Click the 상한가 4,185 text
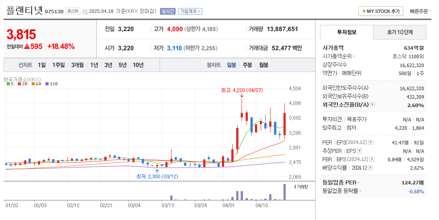 coord(201,29)
